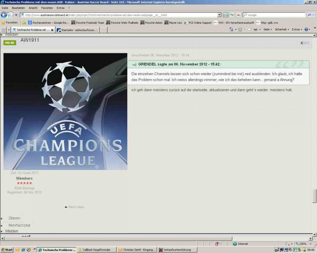The width and height of the screenshot is (317, 253).
Task: Open the tab list dropdown arrow
Action: pyautogui.click(x=9, y=30)
